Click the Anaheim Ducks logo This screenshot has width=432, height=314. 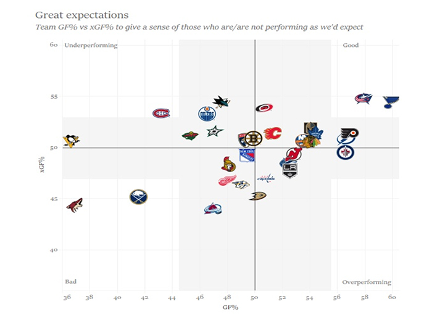pyautogui.click(x=257, y=196)
